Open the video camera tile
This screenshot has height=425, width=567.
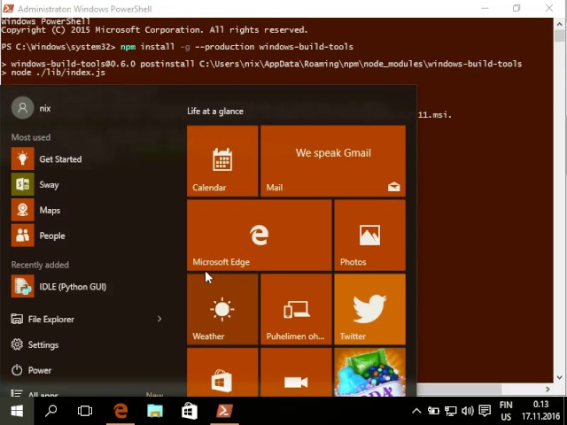coord(296,372)
